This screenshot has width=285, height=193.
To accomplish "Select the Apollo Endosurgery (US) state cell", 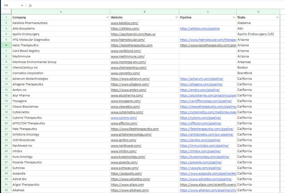I will [x=258, y=34].
